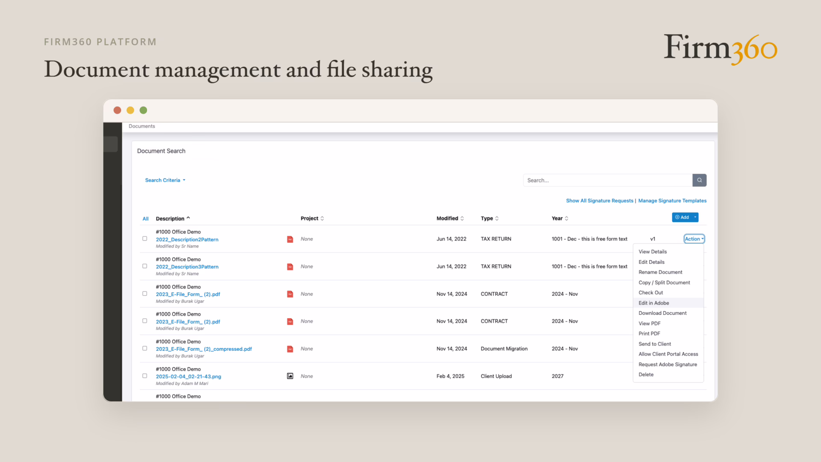Choose Print PDF menu entry

pos(649,333)
